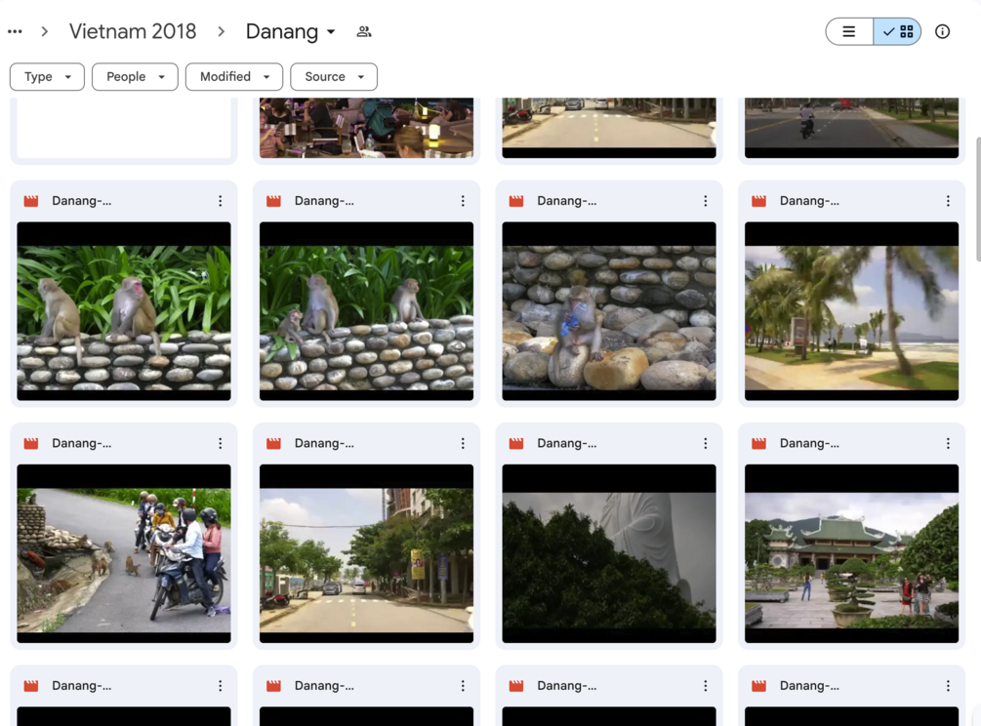
Task: Select the pagoda temple courtyard thumbnail
Action: click(x=851, y=553)
